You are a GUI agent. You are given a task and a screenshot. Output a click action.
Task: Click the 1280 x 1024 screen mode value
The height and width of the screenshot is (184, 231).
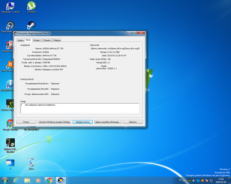[x=55, y=66]
